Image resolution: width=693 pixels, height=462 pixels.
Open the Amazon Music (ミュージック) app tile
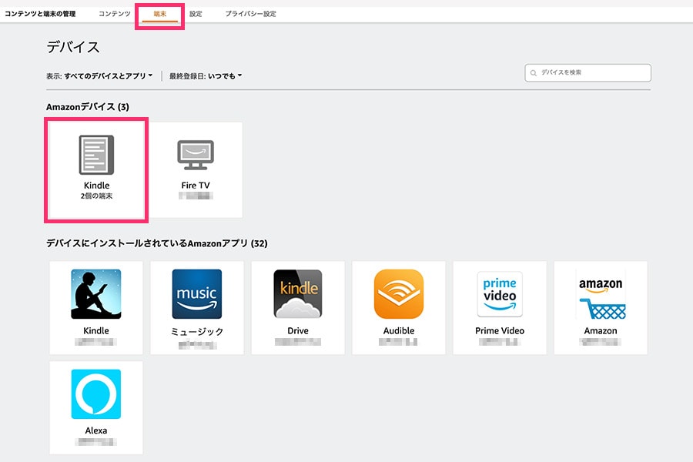(197, 308)
